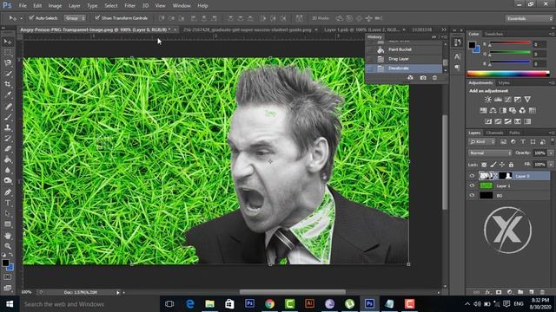Add a Levels adjustment

(x=498, y=100)
